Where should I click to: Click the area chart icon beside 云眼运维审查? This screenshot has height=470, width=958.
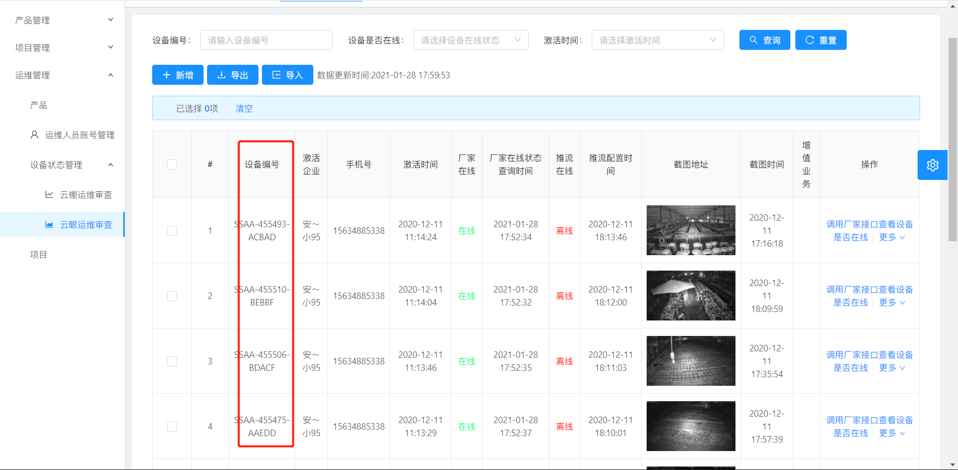(49, 224)
